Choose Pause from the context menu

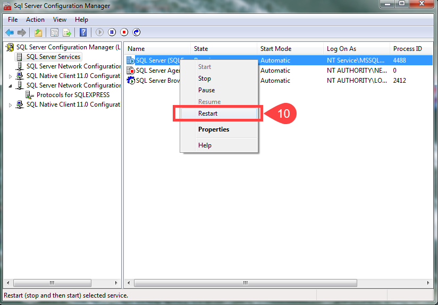pyautogui.click(x=219, y=90)
